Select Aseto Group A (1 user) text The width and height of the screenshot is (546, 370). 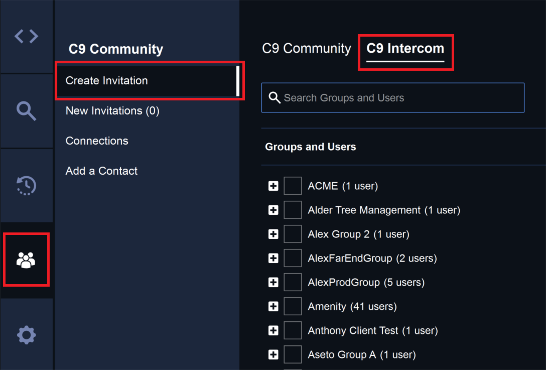(362, 354)
